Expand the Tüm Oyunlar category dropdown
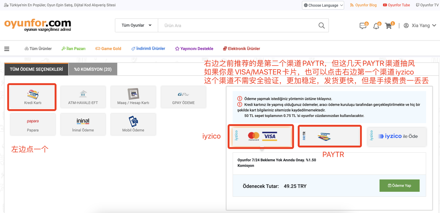The width and height of the screenshot is (440, 213). [x=136, y=25]
